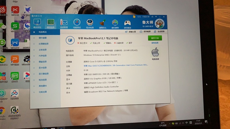Open 驱动检测 gear box icon
This screenshot has height=129, width=230.
point(90,24)
